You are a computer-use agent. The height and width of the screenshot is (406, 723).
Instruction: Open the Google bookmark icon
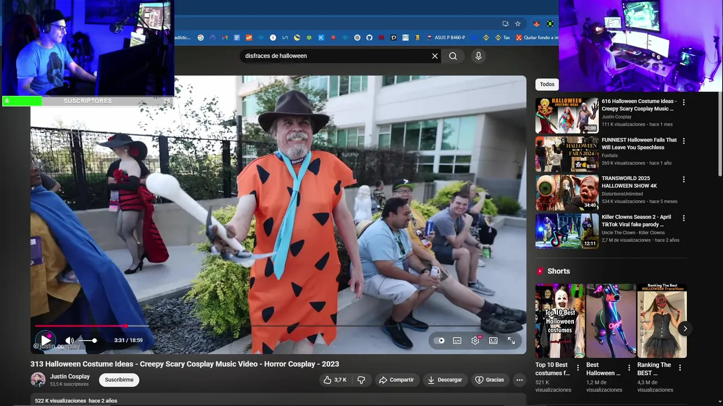pyautogui.click(x=201, y=38)
